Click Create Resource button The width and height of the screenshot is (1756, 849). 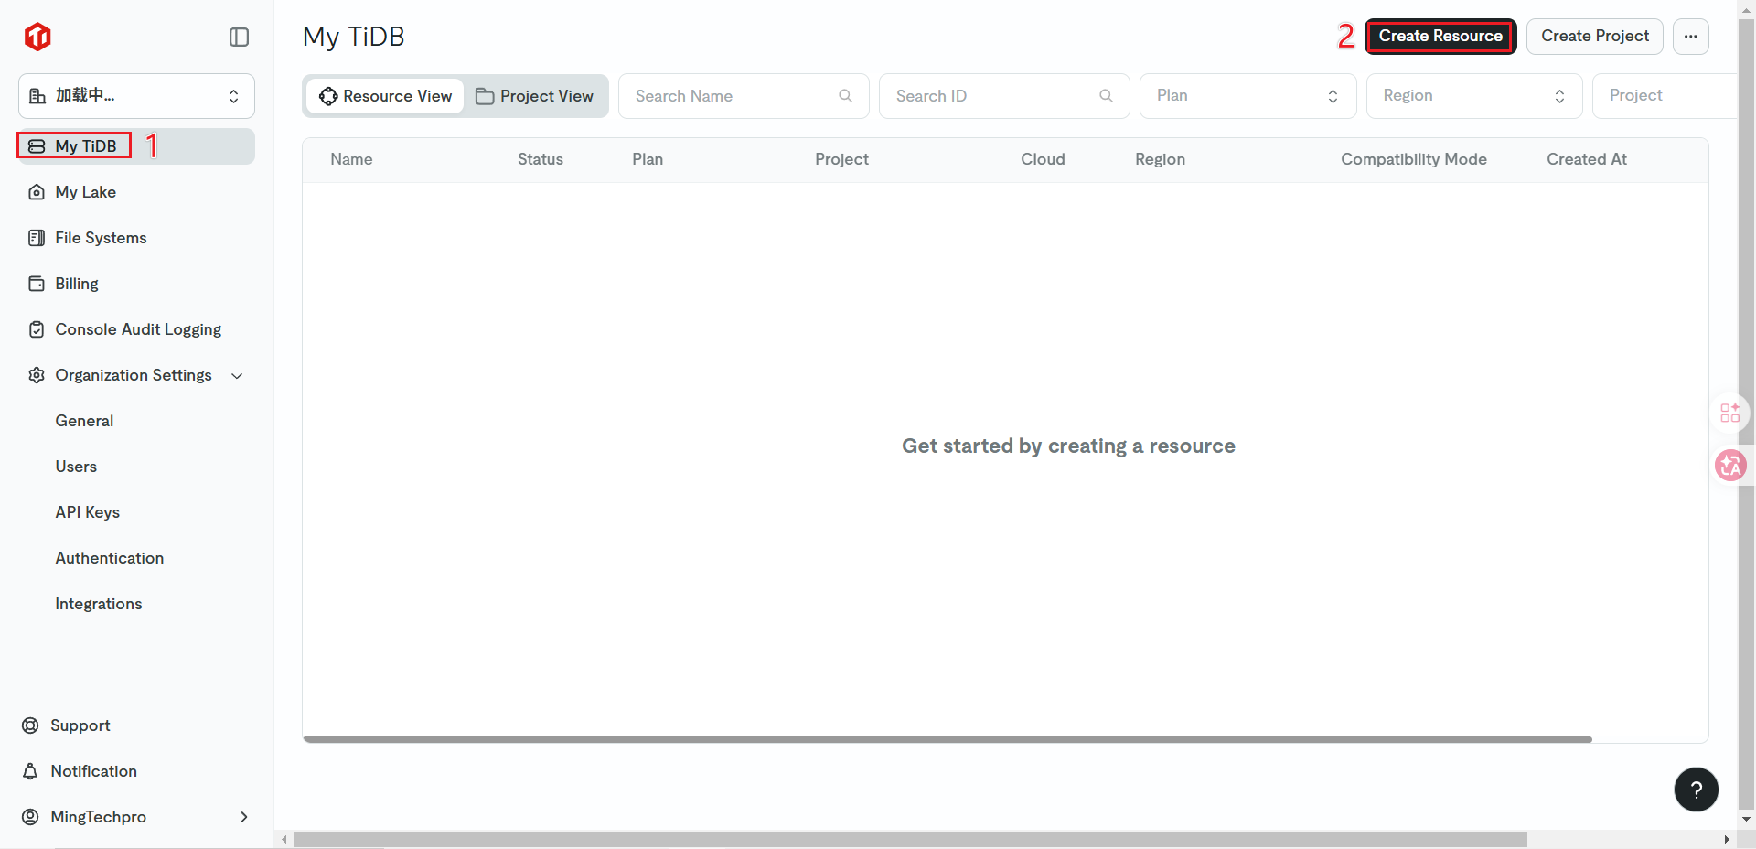(x=1440, y=37)
